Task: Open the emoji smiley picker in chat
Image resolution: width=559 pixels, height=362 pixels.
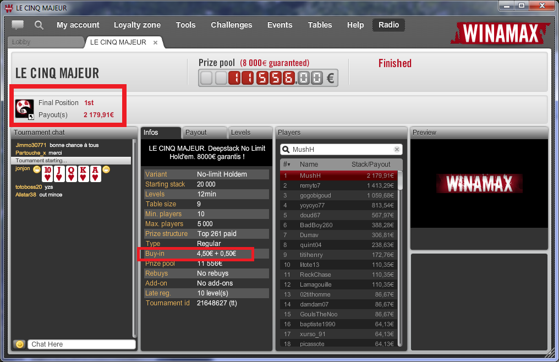Action: tap(20, 344)
